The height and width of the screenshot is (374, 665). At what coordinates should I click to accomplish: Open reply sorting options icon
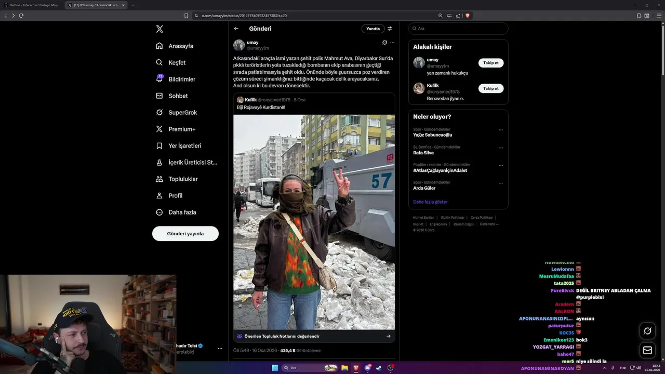(390, 29)
